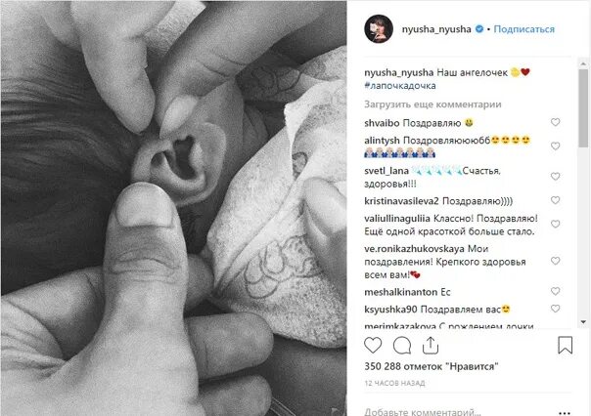The image size is (591, 416).
Task: Save the post with the bookmark icon
Action: (565, 346)
